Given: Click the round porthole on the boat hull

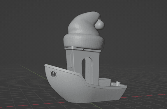Looking at the screenshot, I should pyautogui.click(x=53, y=74).
